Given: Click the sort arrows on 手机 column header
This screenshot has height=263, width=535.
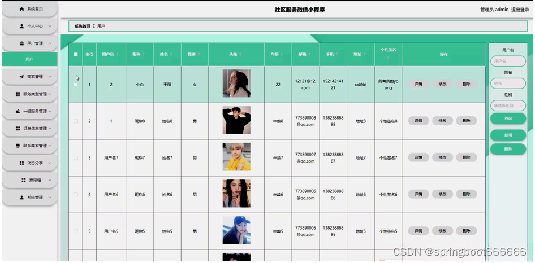Looking at the screenshot, I should coord(337,55).
